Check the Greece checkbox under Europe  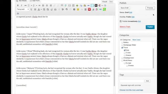pyautogui.click(x=127, y=66)
